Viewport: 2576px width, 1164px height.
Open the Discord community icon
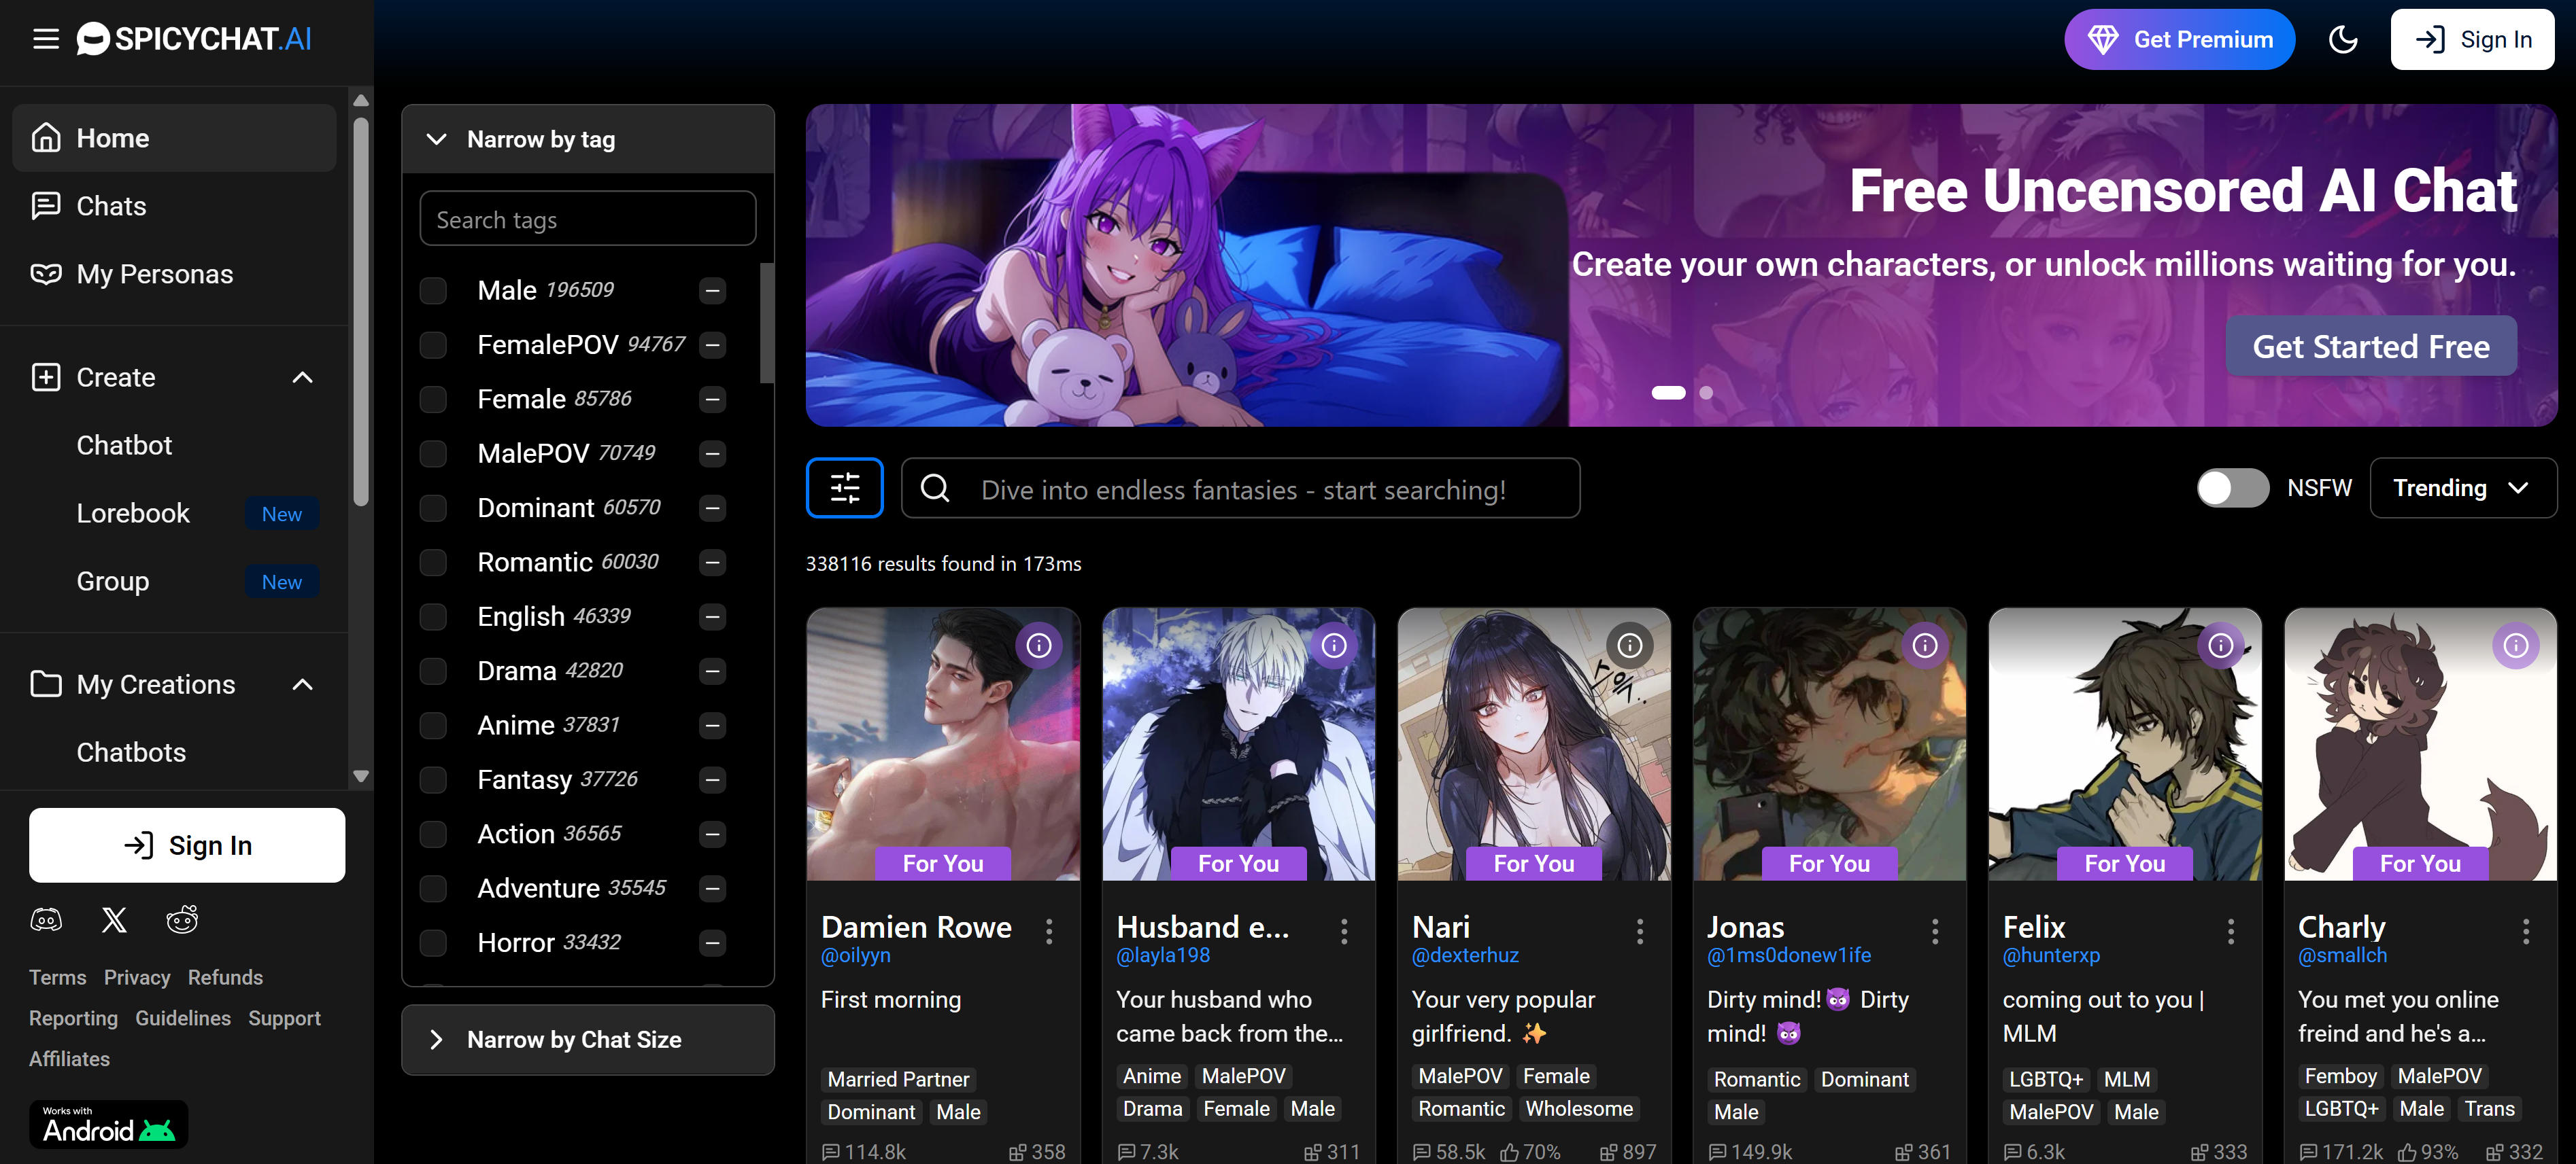[x=47, y=919]
